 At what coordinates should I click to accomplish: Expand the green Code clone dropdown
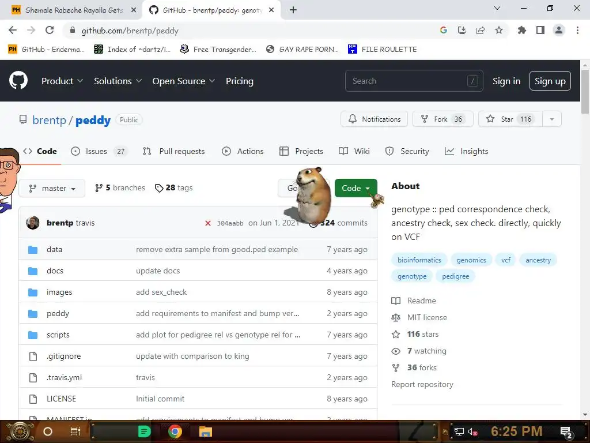pos(355,188)
